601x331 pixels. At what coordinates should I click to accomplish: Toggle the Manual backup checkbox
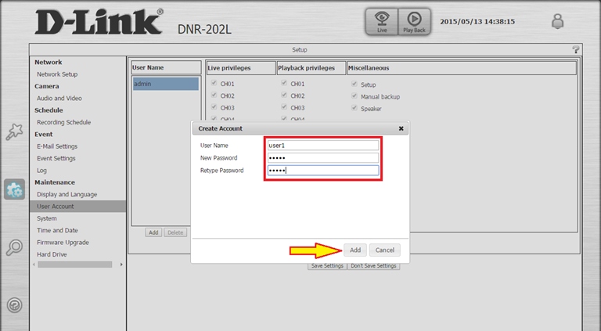354,95
